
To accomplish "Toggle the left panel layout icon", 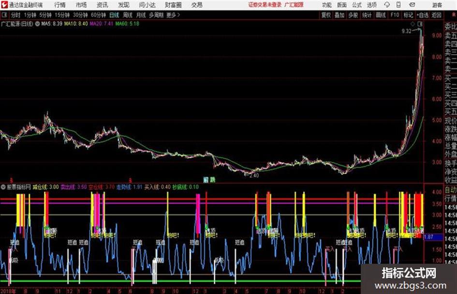I will click(4, 15).
